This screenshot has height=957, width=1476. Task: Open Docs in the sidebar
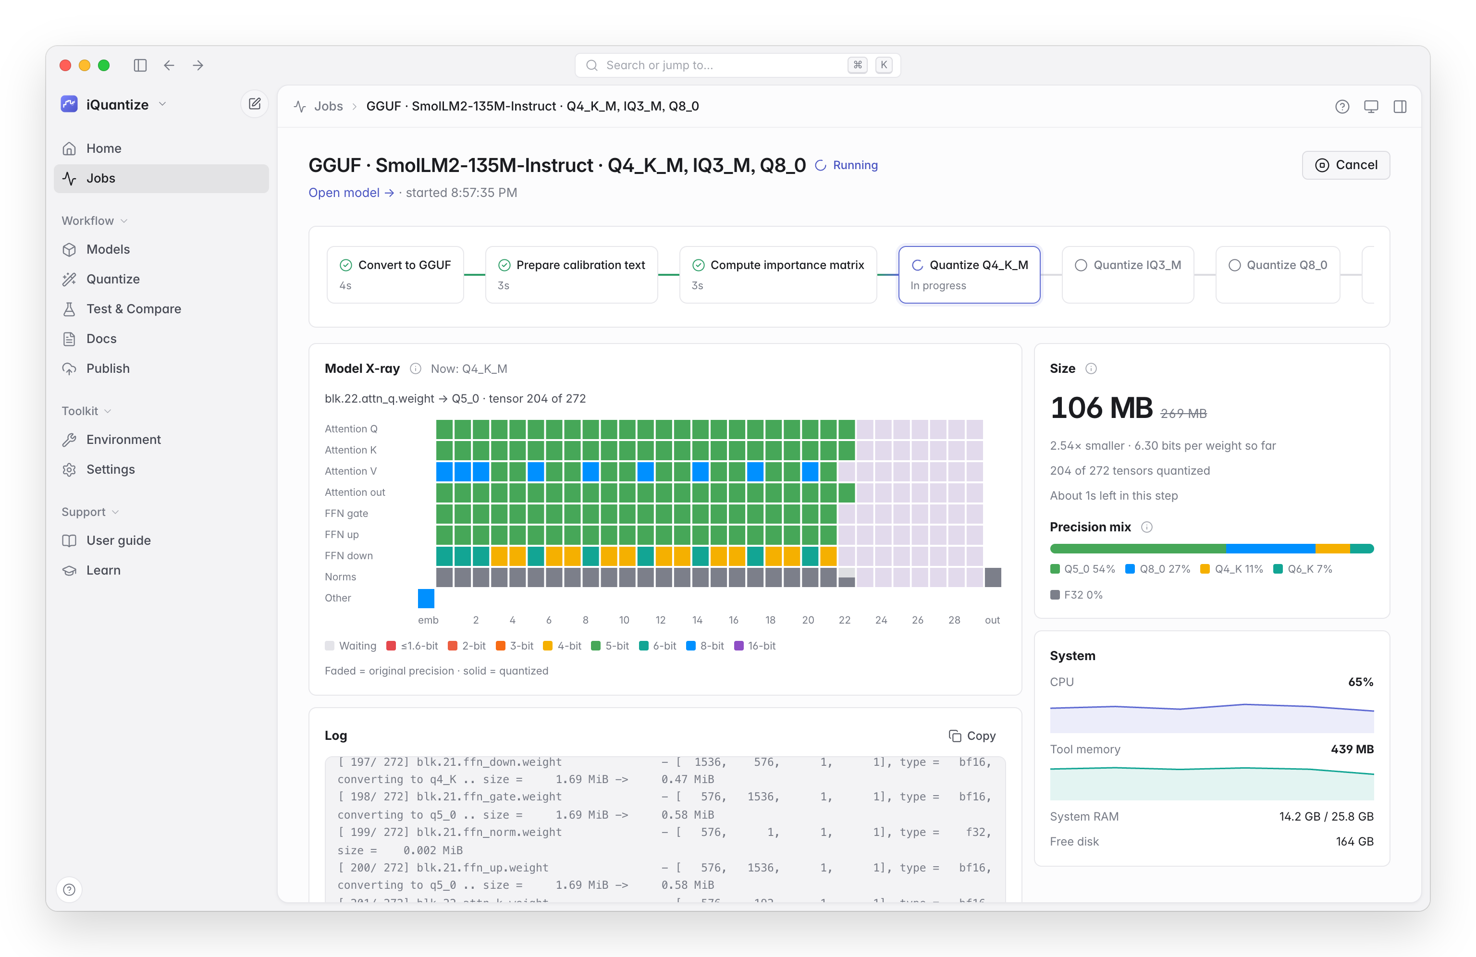pos(161,339)
